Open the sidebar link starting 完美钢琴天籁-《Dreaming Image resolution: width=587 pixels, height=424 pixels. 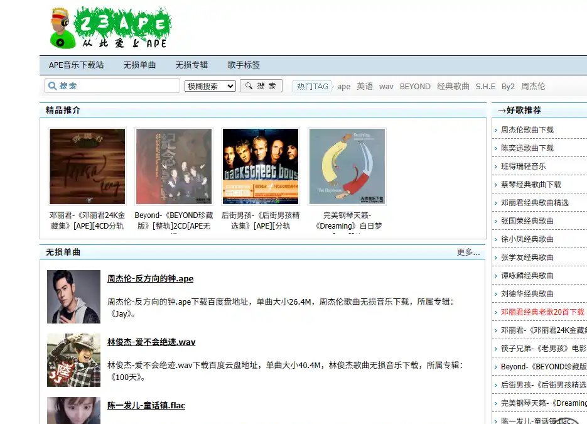[x=544, y=403]
